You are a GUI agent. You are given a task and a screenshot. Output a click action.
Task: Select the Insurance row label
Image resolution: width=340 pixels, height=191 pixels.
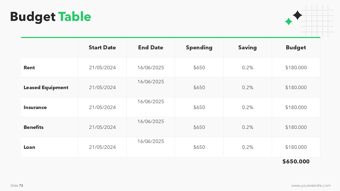(35, 107)
